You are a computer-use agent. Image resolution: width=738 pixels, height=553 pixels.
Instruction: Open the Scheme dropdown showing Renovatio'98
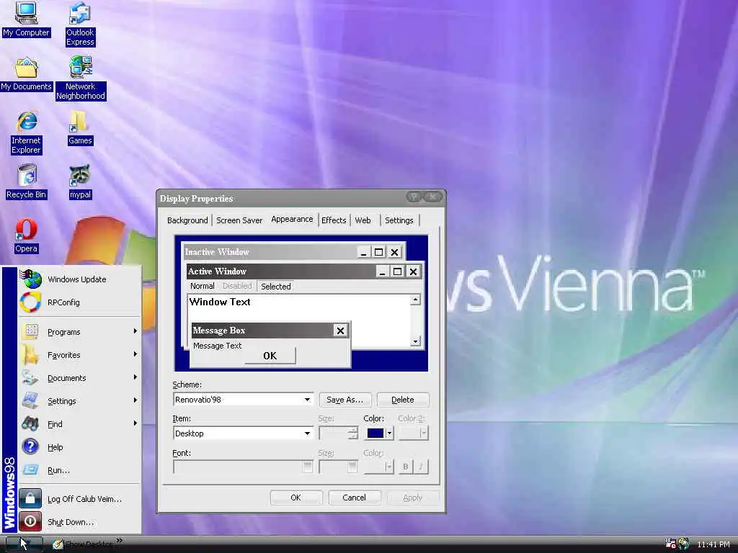tap(243, 400)
